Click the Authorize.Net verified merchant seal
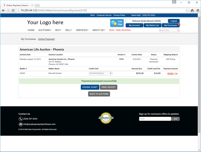 [x=106, y=118]
